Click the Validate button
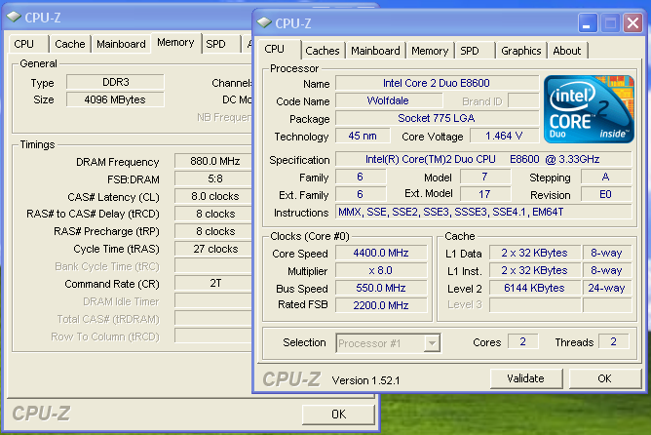This screenshot has height=435, width=651. click(x=525, y=378)
